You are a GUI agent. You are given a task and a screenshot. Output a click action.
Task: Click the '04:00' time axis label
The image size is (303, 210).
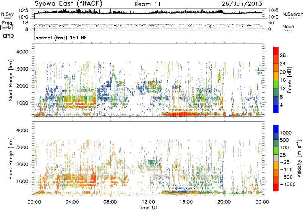(72, 202)
